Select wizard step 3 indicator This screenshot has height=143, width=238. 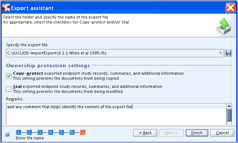coord(40,132)
